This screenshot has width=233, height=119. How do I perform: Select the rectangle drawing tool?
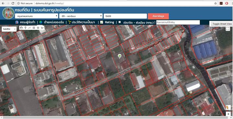point(34,28)
